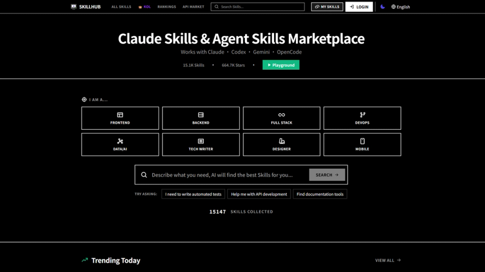The width and height of the screenshot is (485, 272).
Task: Select the DESIGNER role card
Action: point(281,145)
